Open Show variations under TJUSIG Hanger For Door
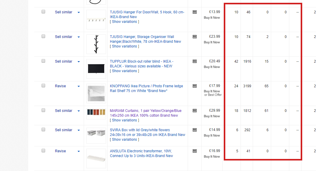Screen dimensions: 316x171 pyautogui.click(x=124, y=21)
